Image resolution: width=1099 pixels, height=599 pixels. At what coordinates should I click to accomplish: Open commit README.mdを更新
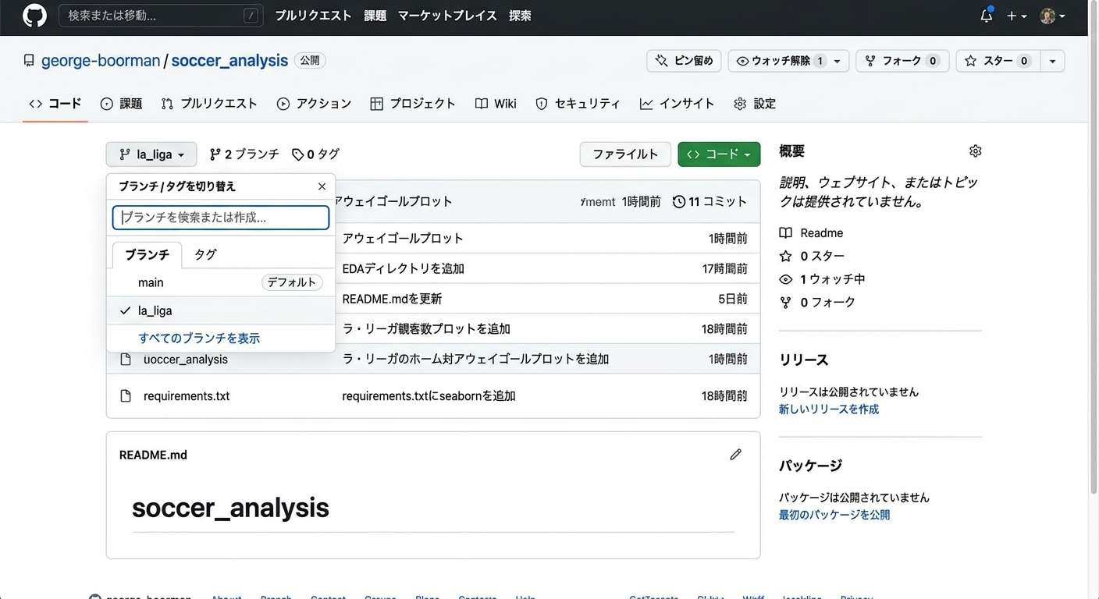tap(392, 299)
